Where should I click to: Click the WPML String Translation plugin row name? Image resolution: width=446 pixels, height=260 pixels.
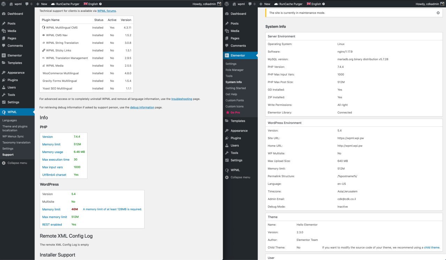coord(62,43)
